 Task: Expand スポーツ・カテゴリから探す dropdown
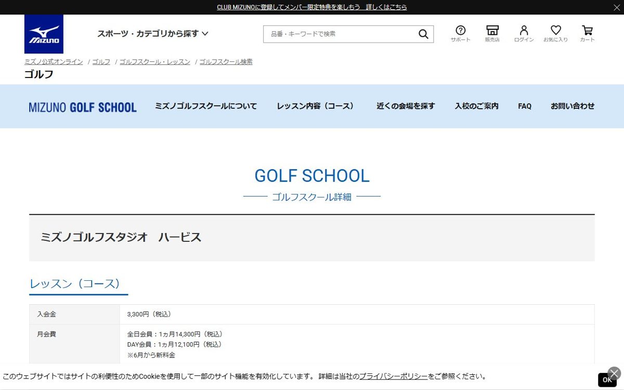152,34
